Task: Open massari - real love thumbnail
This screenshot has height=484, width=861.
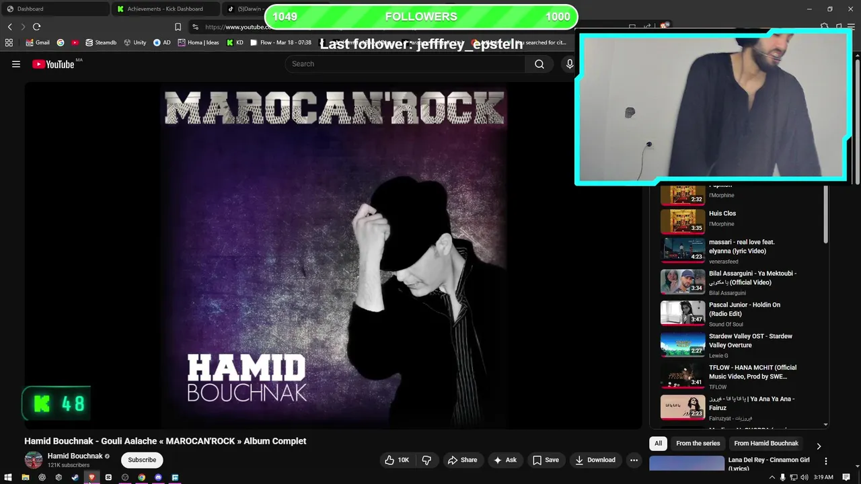Action: [x=683, y=250]
